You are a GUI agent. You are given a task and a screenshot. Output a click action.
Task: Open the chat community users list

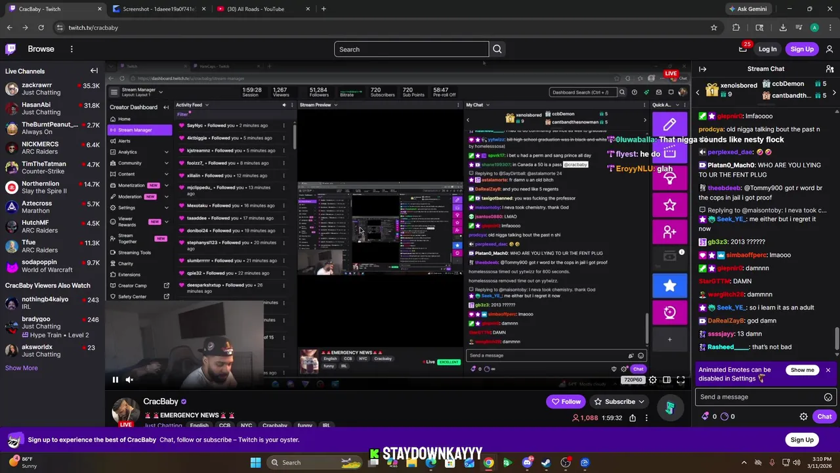coord(829,69)
